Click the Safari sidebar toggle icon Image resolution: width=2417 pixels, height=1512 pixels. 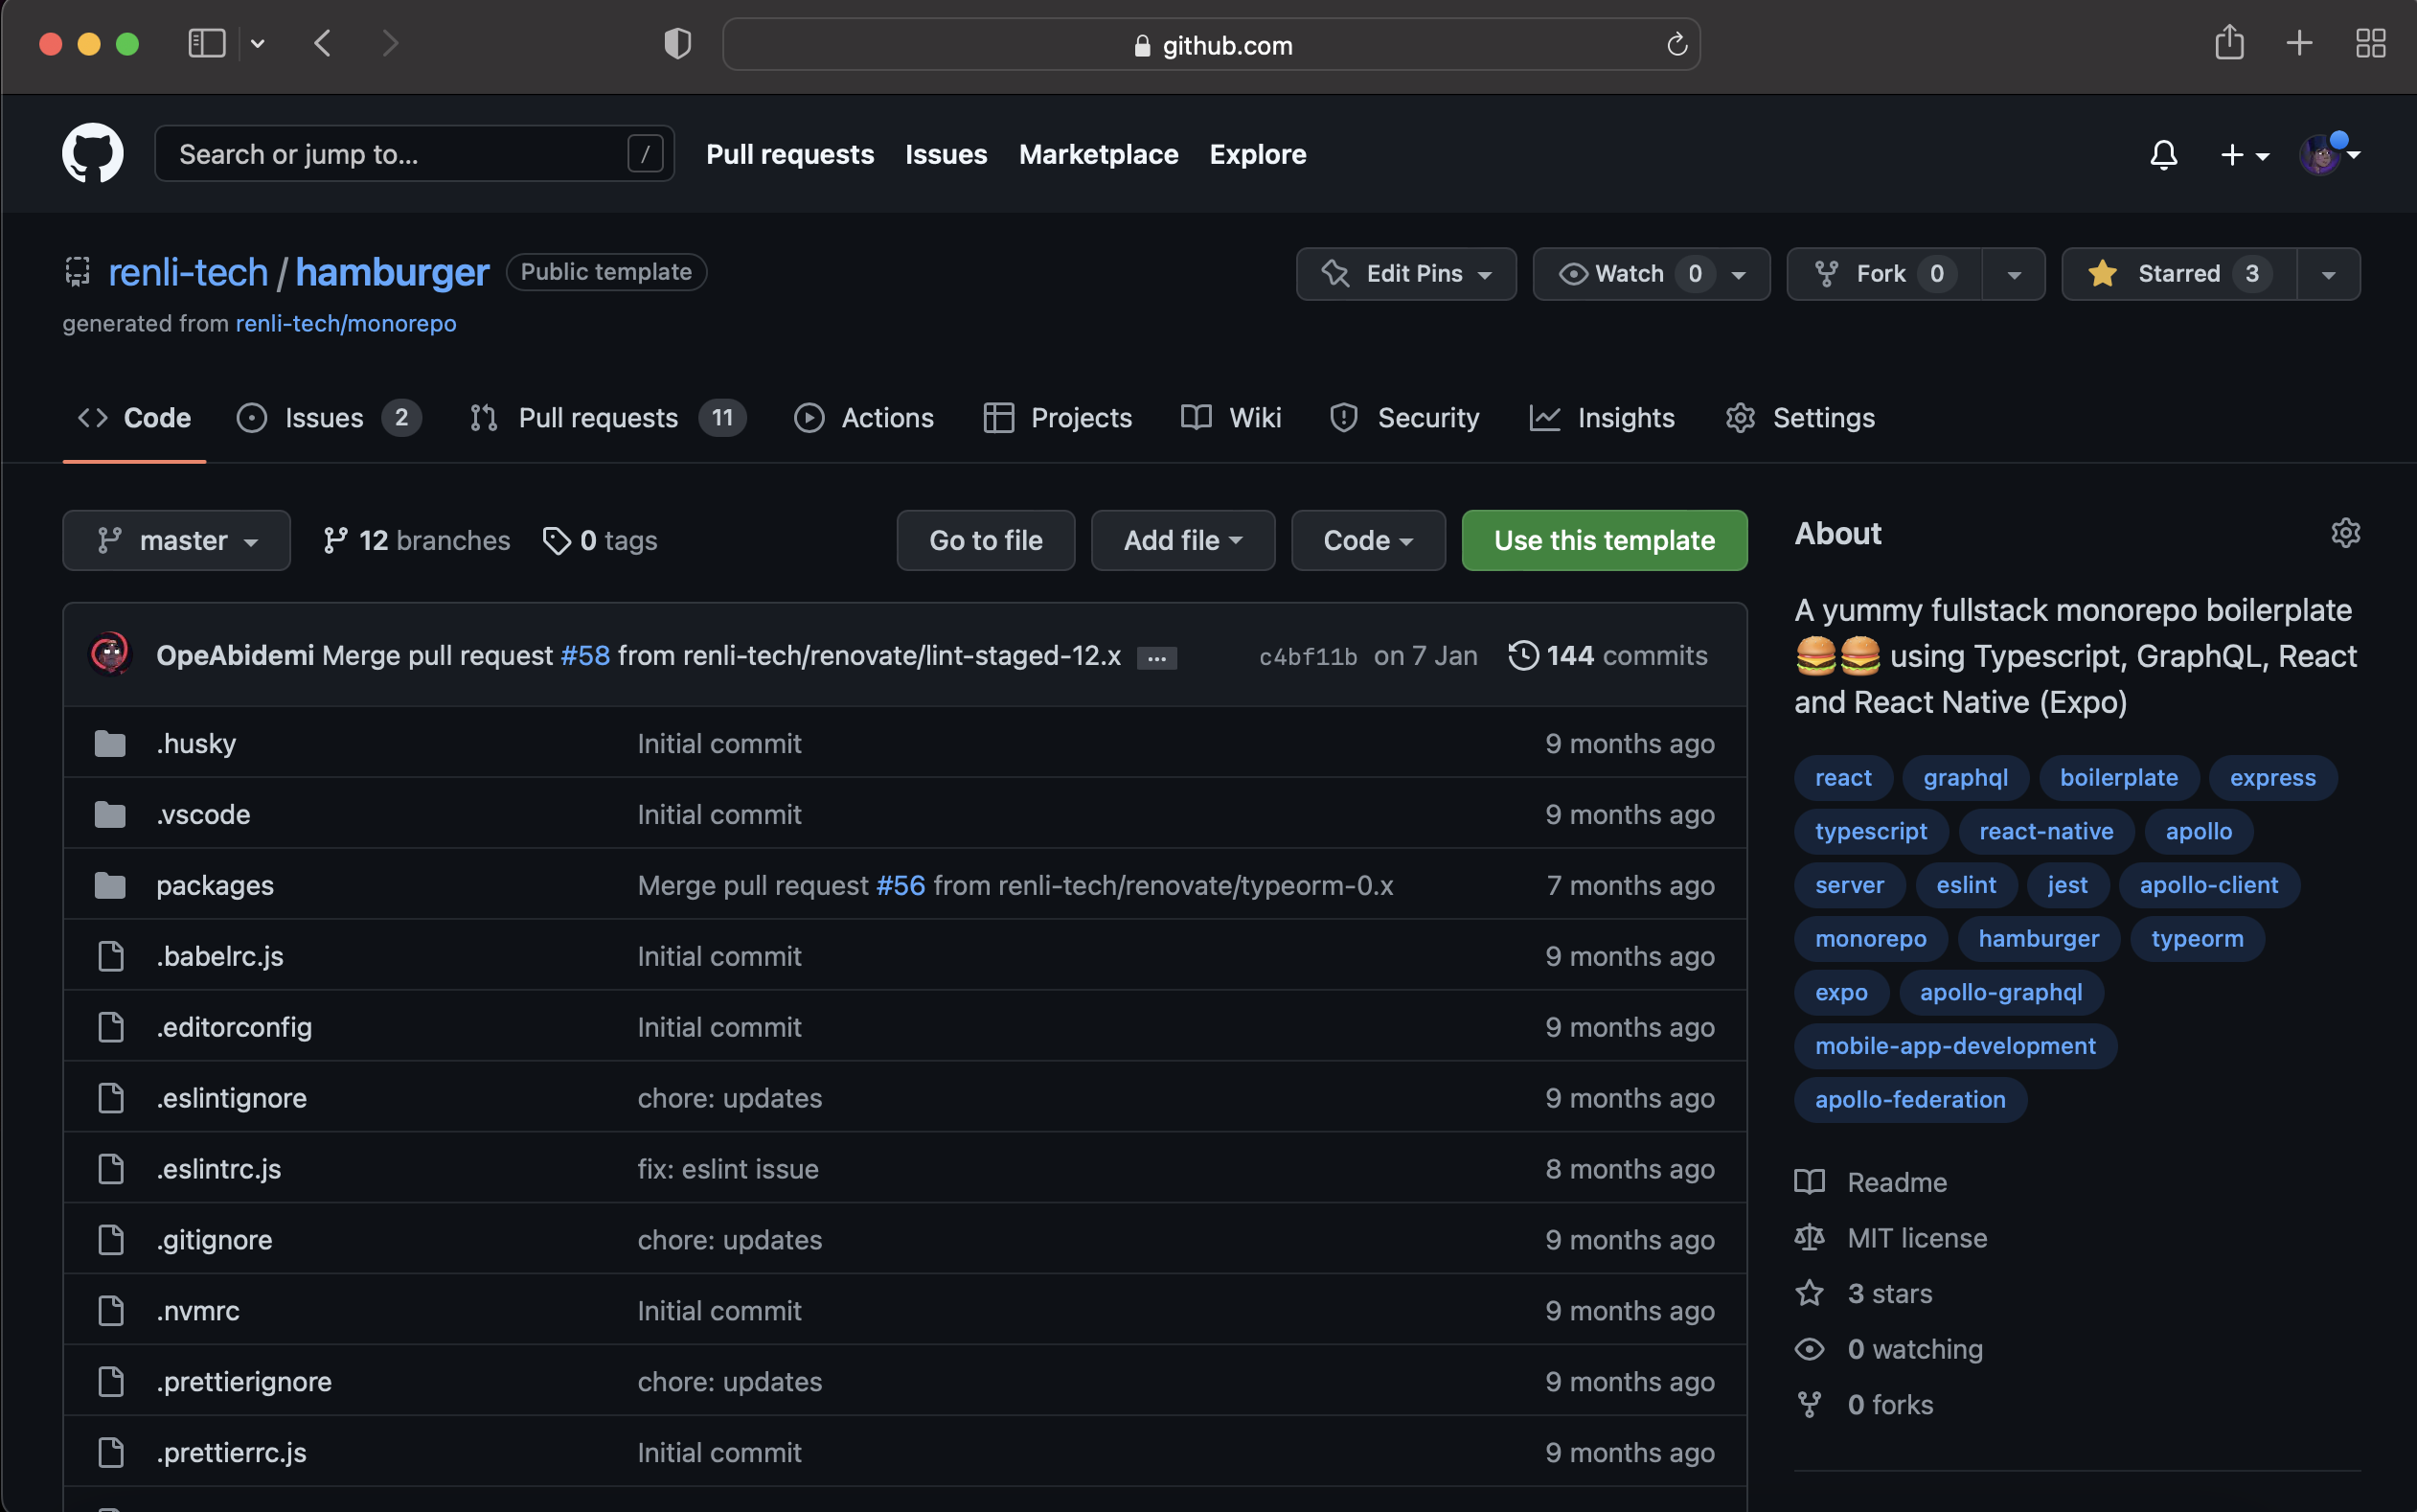tap(207, 44)
